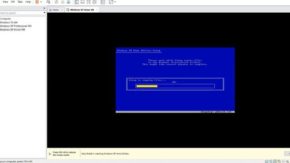Take a snapshot of this virtual machine
The image size is (290, 163).
click(56, 2)
